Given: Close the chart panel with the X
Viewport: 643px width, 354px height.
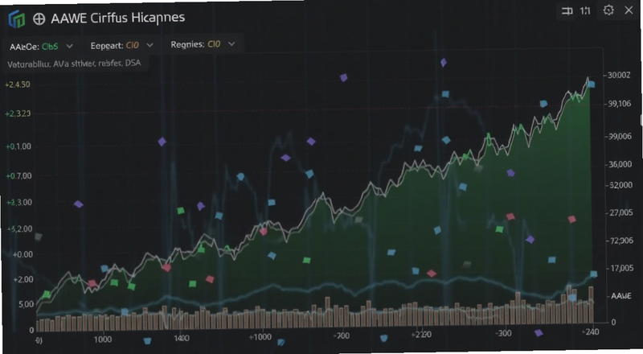Looking at the screenshot, I should [629, 10].
